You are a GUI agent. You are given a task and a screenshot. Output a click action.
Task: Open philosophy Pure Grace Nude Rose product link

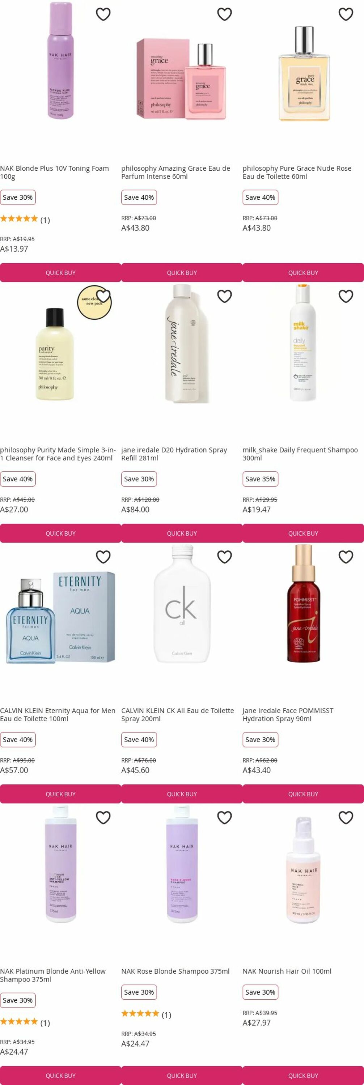[297, 172]
